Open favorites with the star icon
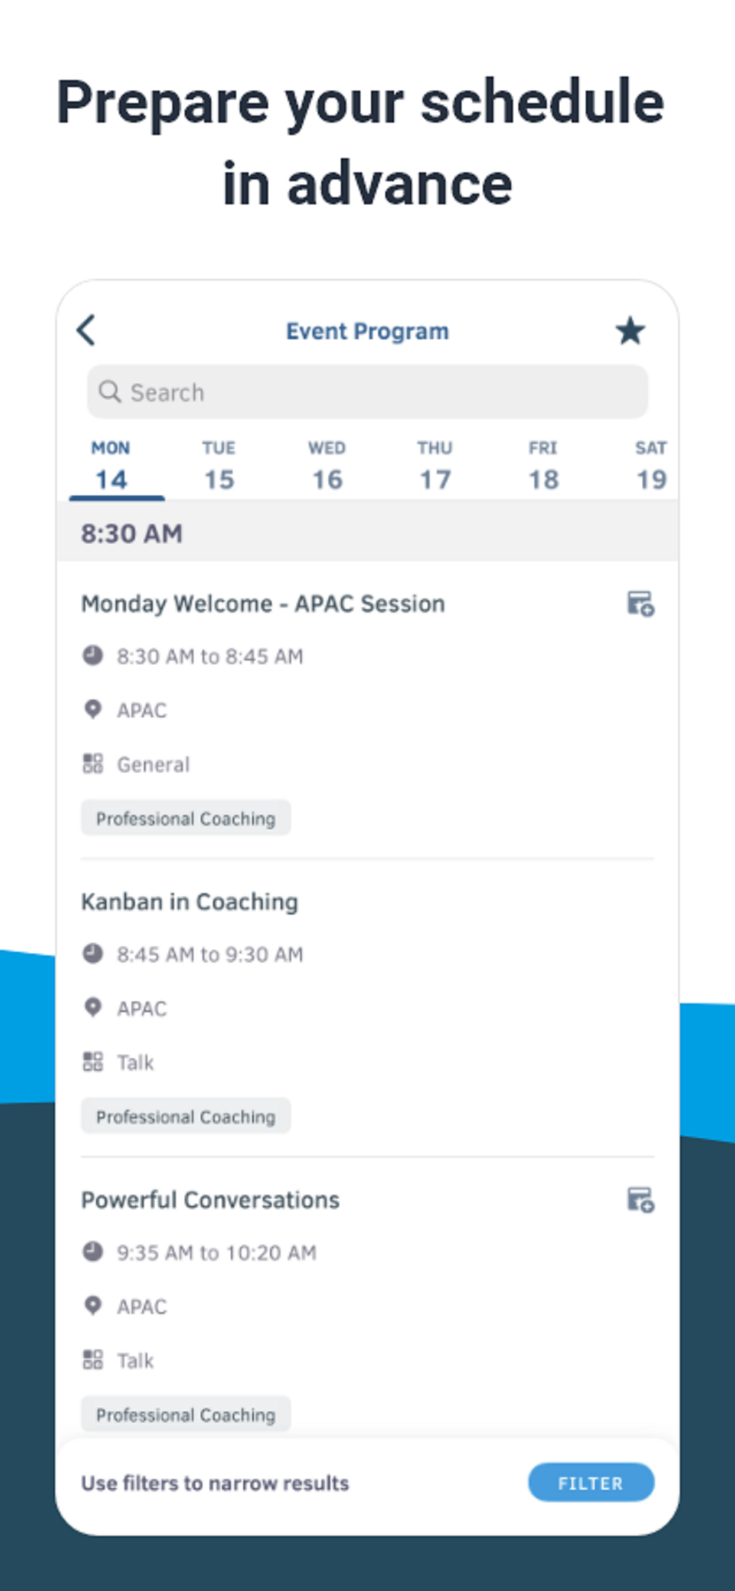Screen dimensions: 735x1591 click(x=630, y=331)
